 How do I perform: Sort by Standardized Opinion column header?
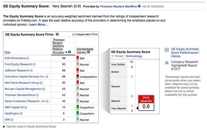[x=85, y=51]
